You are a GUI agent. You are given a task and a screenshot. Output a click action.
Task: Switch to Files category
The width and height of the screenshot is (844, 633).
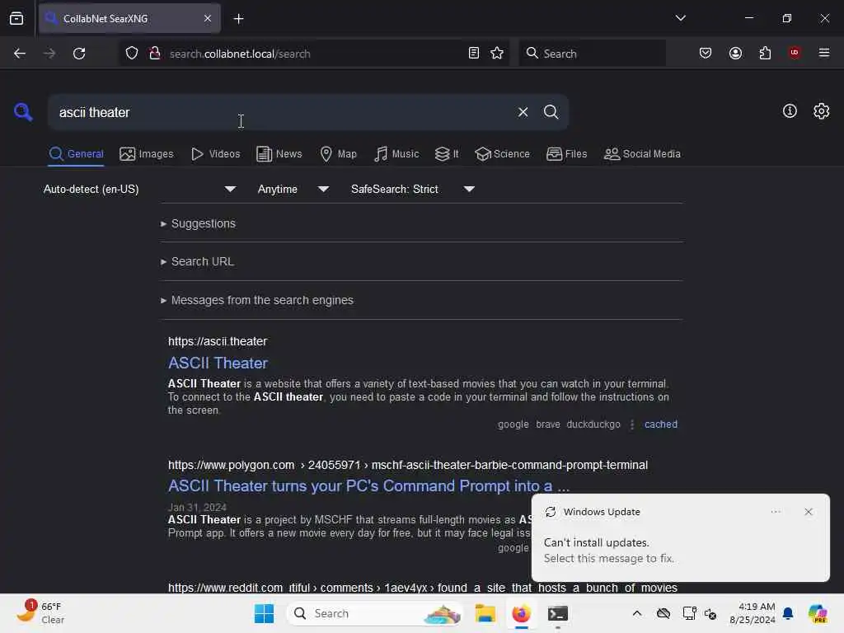(x=566, y=154)
